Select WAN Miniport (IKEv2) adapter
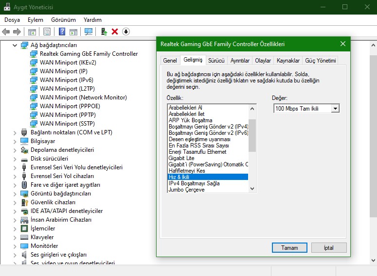This screenshot has width=377, height=276. tap(68, 63)
